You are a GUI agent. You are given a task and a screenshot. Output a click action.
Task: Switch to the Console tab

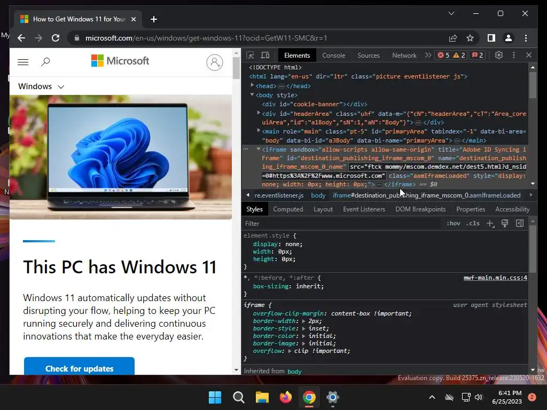point(333,55)
